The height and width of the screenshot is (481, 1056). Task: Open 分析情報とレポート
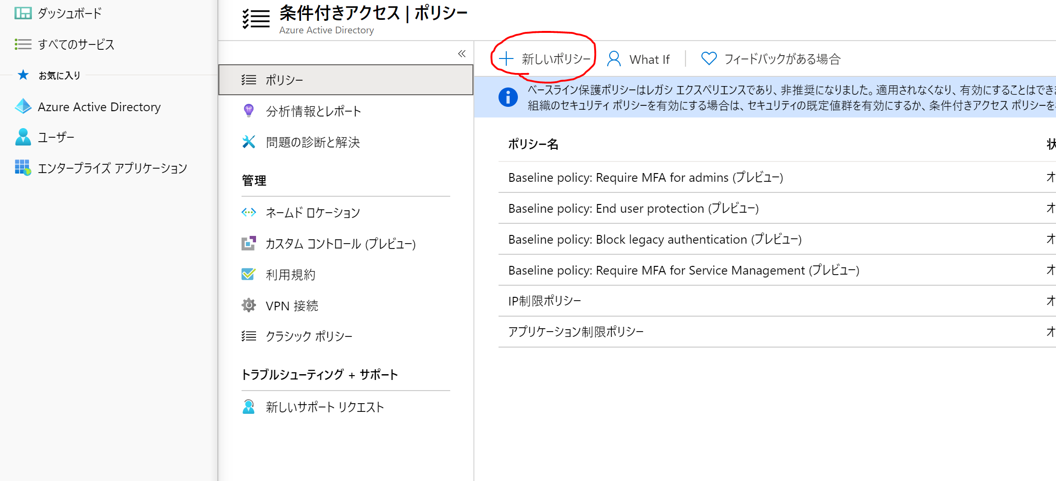pyautogui.click(x=314, y=111)
